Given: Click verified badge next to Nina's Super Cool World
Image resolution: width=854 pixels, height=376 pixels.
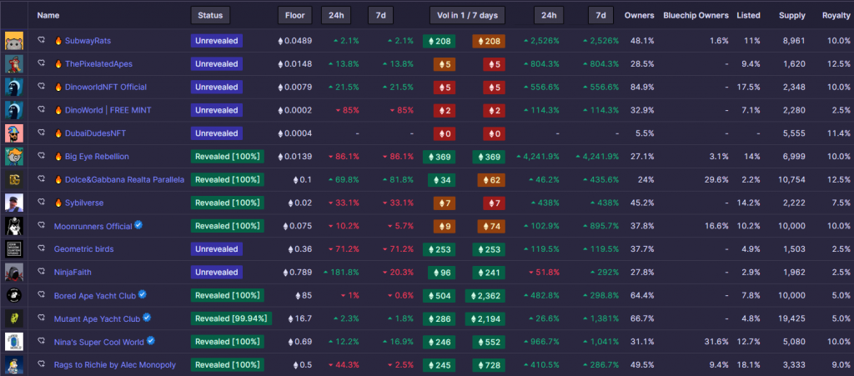Looking at the screenshot, I should (x=151, y=341).
